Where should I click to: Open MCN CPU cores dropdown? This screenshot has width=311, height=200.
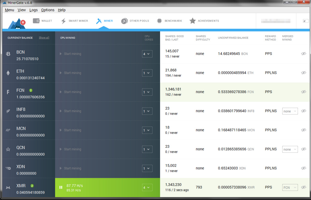(x=147, y=130)
